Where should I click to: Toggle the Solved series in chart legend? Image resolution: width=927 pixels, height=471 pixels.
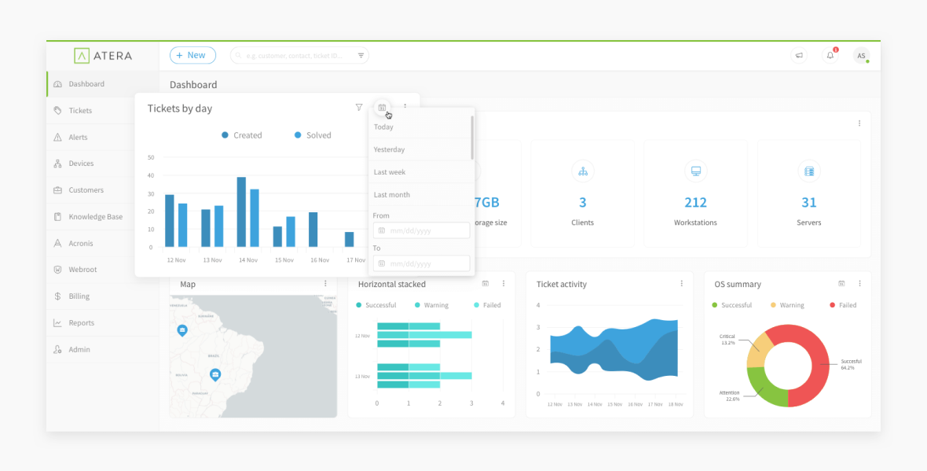pyautogui.click(x=313, y=135)
